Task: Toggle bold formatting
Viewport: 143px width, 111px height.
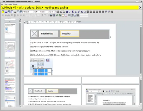Action: 67,12
